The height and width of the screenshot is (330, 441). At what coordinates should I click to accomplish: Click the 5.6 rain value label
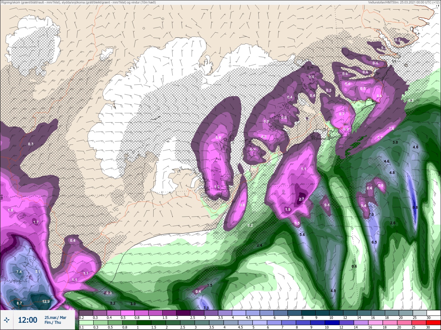[302, 235]
